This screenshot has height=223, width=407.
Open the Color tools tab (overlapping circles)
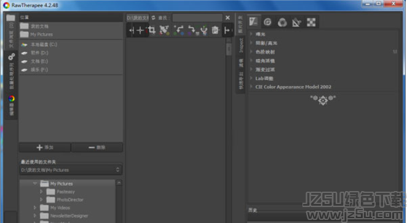[x=282, y=22]
